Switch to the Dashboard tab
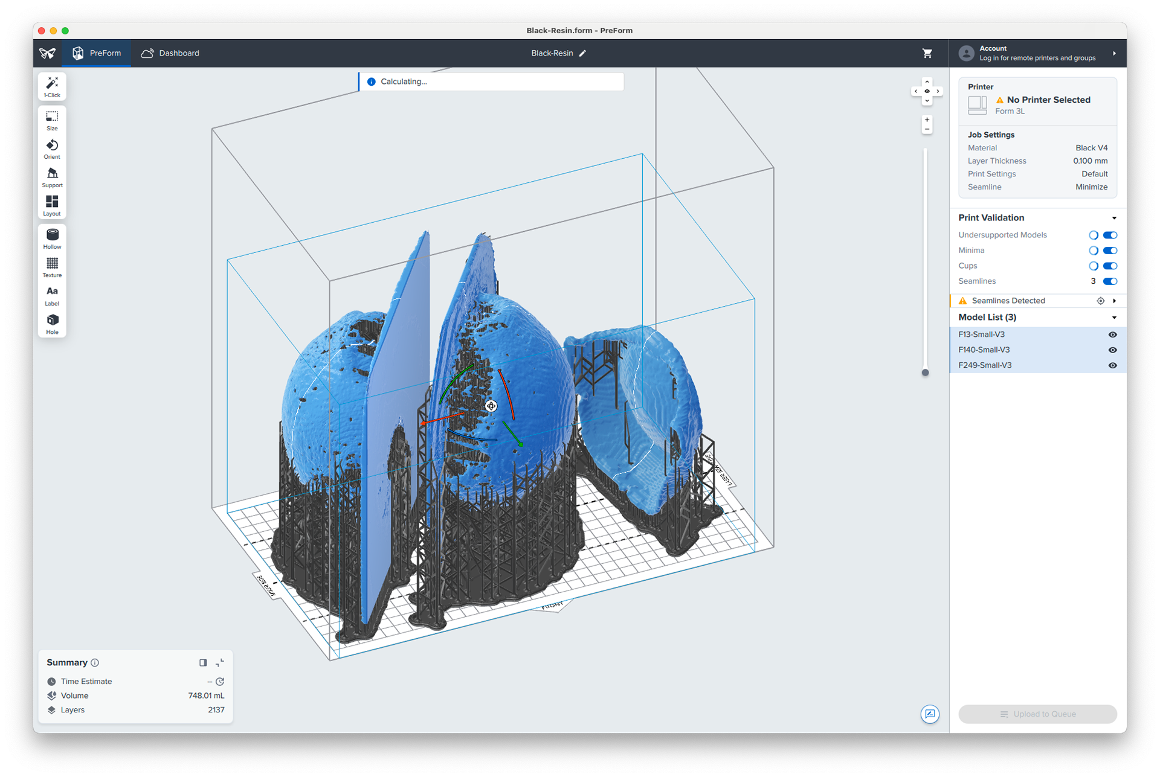The width and height of the screenshot is (1160, 777). (x=170, y=53)
